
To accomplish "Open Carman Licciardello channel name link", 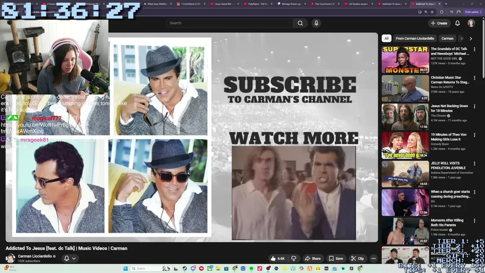I will (35, 256).
